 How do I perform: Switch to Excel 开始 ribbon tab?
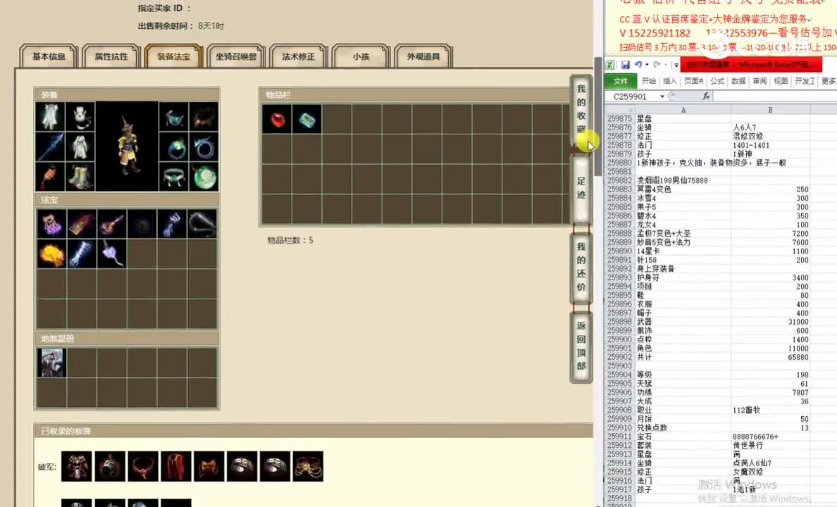(x=649, y=81)
